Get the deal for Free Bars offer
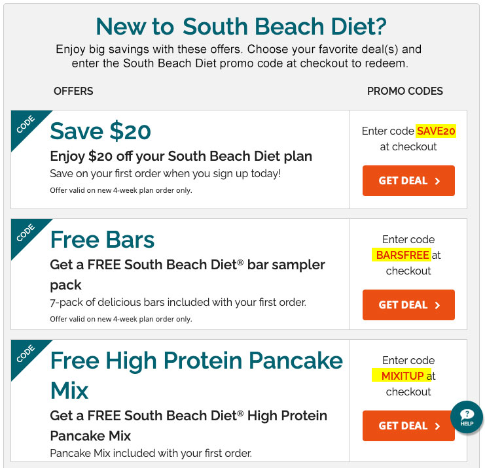Viewport: 485px width, 468px height. 408,305
